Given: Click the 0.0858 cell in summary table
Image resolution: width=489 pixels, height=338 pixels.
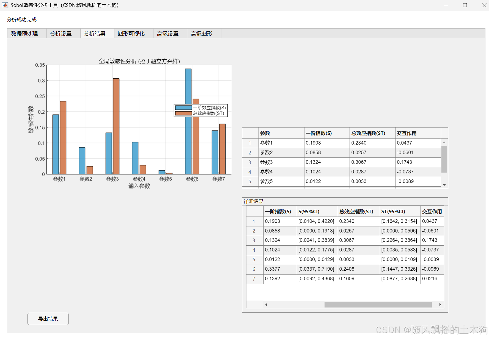Looking at the screenshot, I should pos(327,153).
